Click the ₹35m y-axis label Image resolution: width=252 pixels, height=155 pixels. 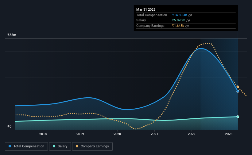point(12,35)
